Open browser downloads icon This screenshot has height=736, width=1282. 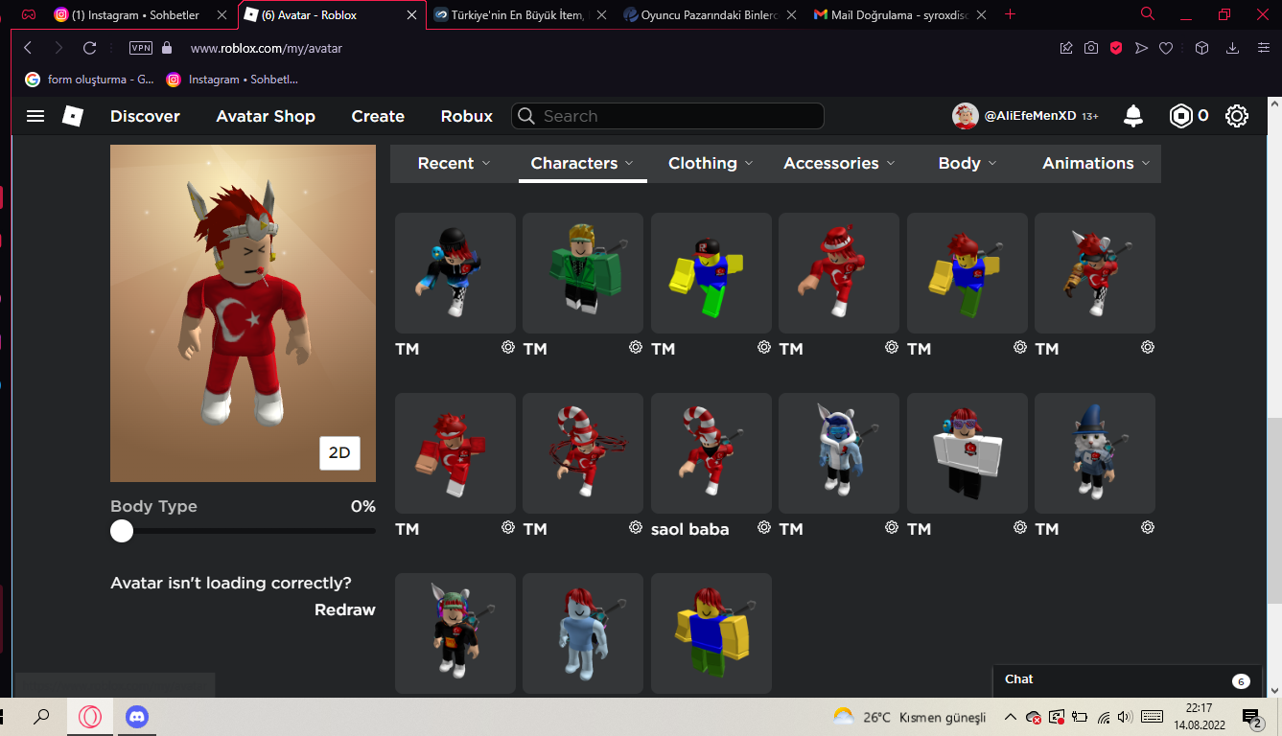pyautogui.click(x=1233, y=48)
